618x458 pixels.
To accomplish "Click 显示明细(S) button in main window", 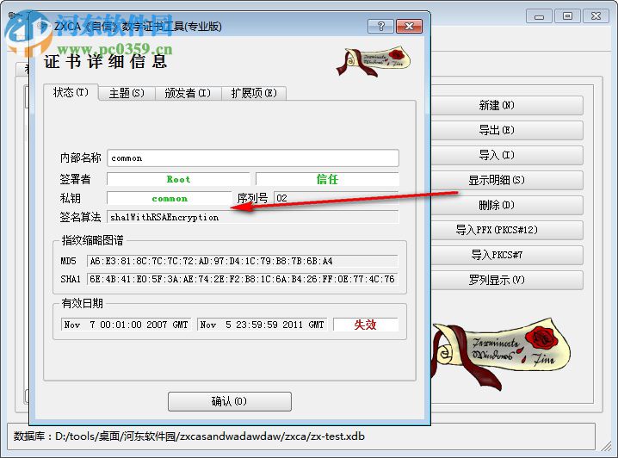I will tap(507, 180).
